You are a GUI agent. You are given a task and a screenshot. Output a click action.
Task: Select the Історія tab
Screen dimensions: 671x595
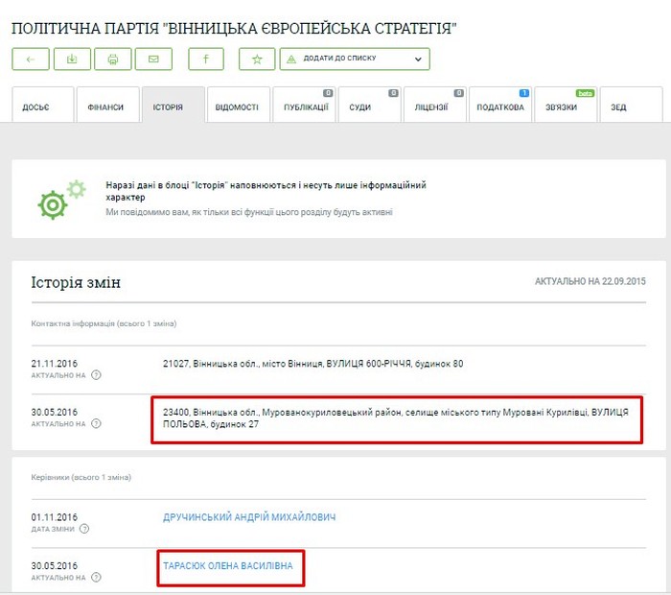174,105
